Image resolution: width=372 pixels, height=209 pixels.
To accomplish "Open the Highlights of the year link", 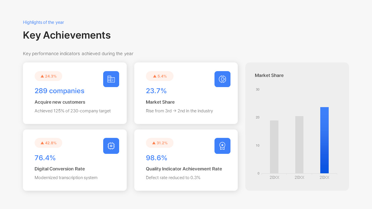I will pyautogui.click(x=43, y=22).
